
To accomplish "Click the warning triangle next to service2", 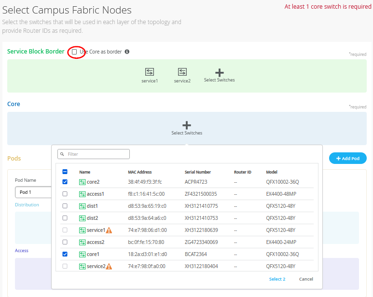I will coord(109,266).
